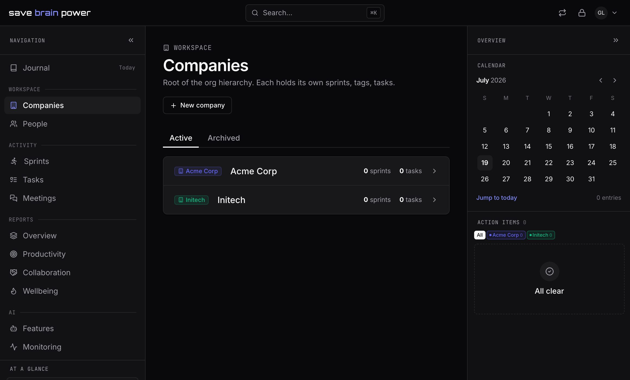630x380 pixels.
Task: Click the Sprints running figure icon
Action: click(x=14, y=161)
